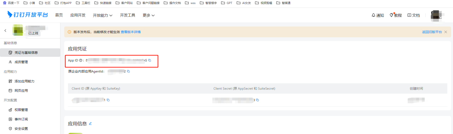
Task: Click the app icon thumbnail in sidebar
Action: point(18,30)
